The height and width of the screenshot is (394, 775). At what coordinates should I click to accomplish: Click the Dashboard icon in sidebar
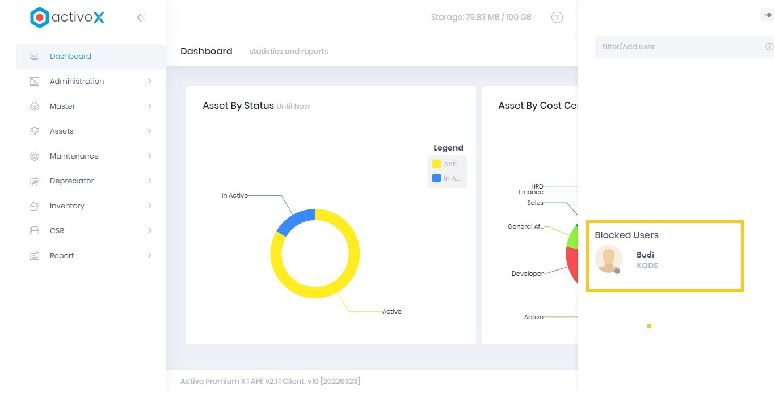click(35, 57)
